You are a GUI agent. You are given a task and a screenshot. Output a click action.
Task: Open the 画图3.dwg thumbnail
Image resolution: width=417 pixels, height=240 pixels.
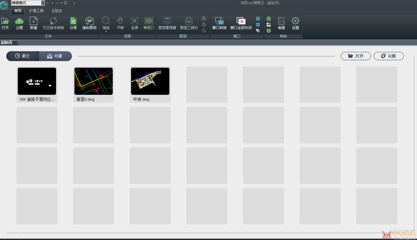click(x=94, y=81)
